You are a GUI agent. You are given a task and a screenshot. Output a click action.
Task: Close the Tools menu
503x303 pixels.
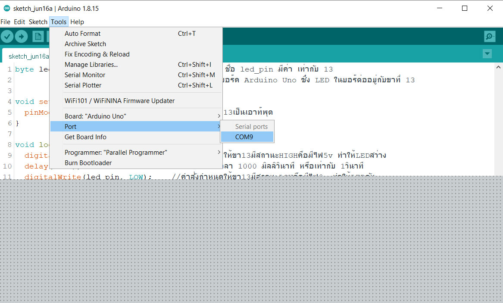[x=59, y=22]
